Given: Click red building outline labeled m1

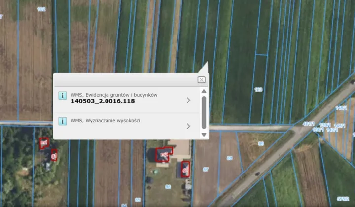Looking at the screenshot, I should [44, 143].
